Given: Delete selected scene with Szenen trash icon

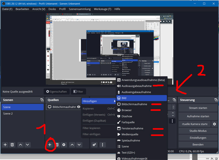Looking at the screenshot, I should click(x=12, y=145).
